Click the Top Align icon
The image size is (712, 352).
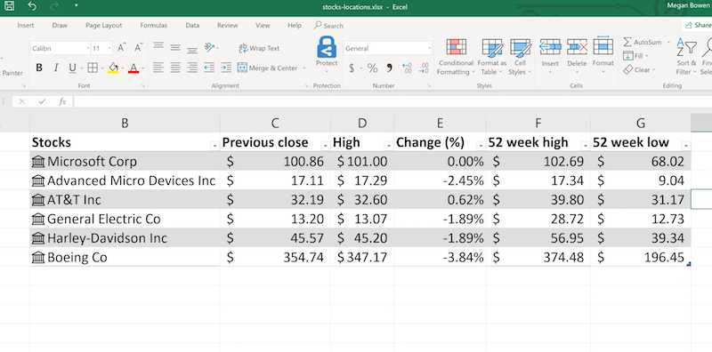(x=158, y=46)
